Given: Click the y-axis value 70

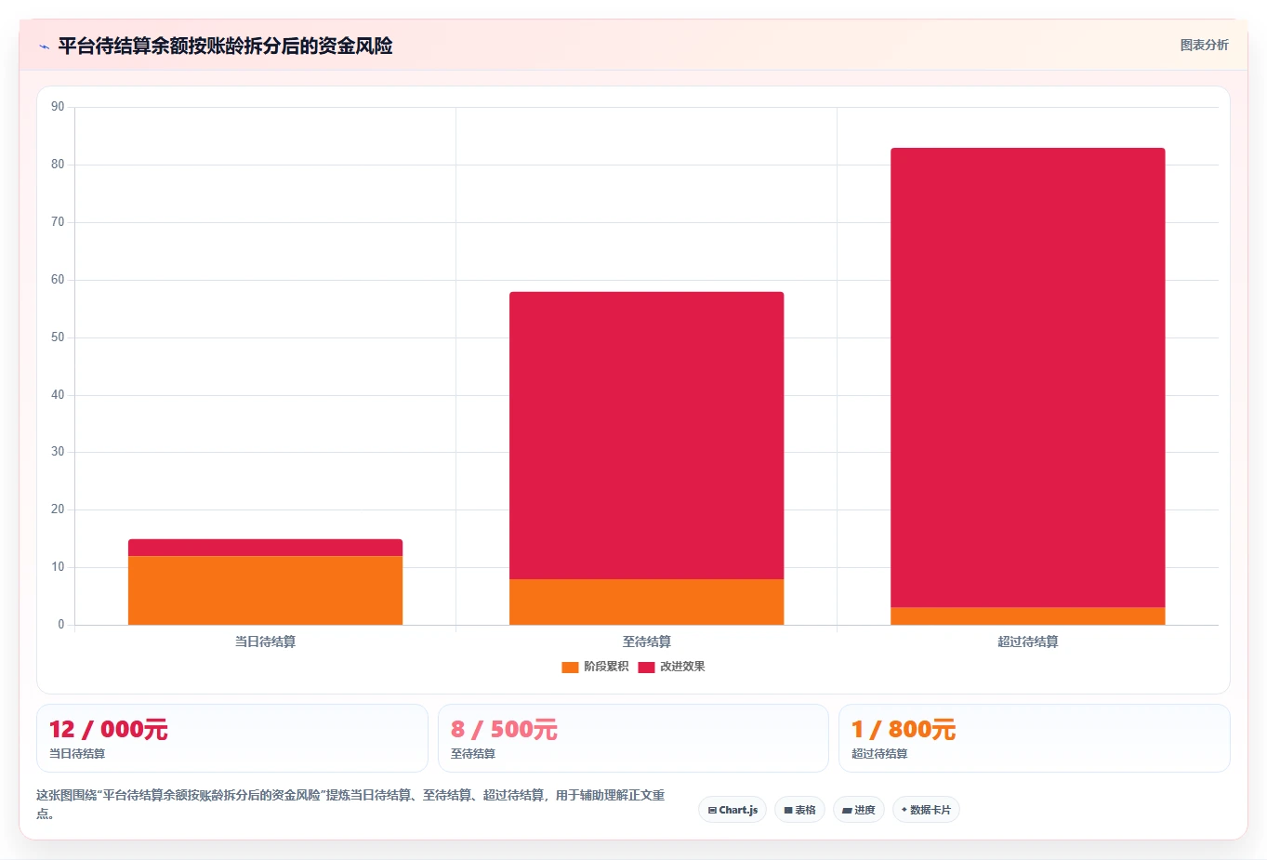Looking at the screenshot, I should tap(58, 222).
